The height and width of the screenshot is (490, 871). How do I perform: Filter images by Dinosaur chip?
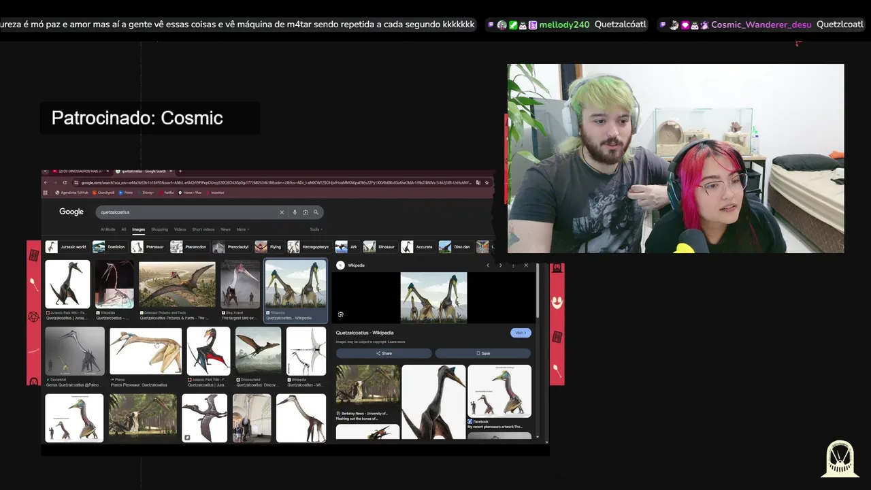pyautogui.click(x=380, y=247)
